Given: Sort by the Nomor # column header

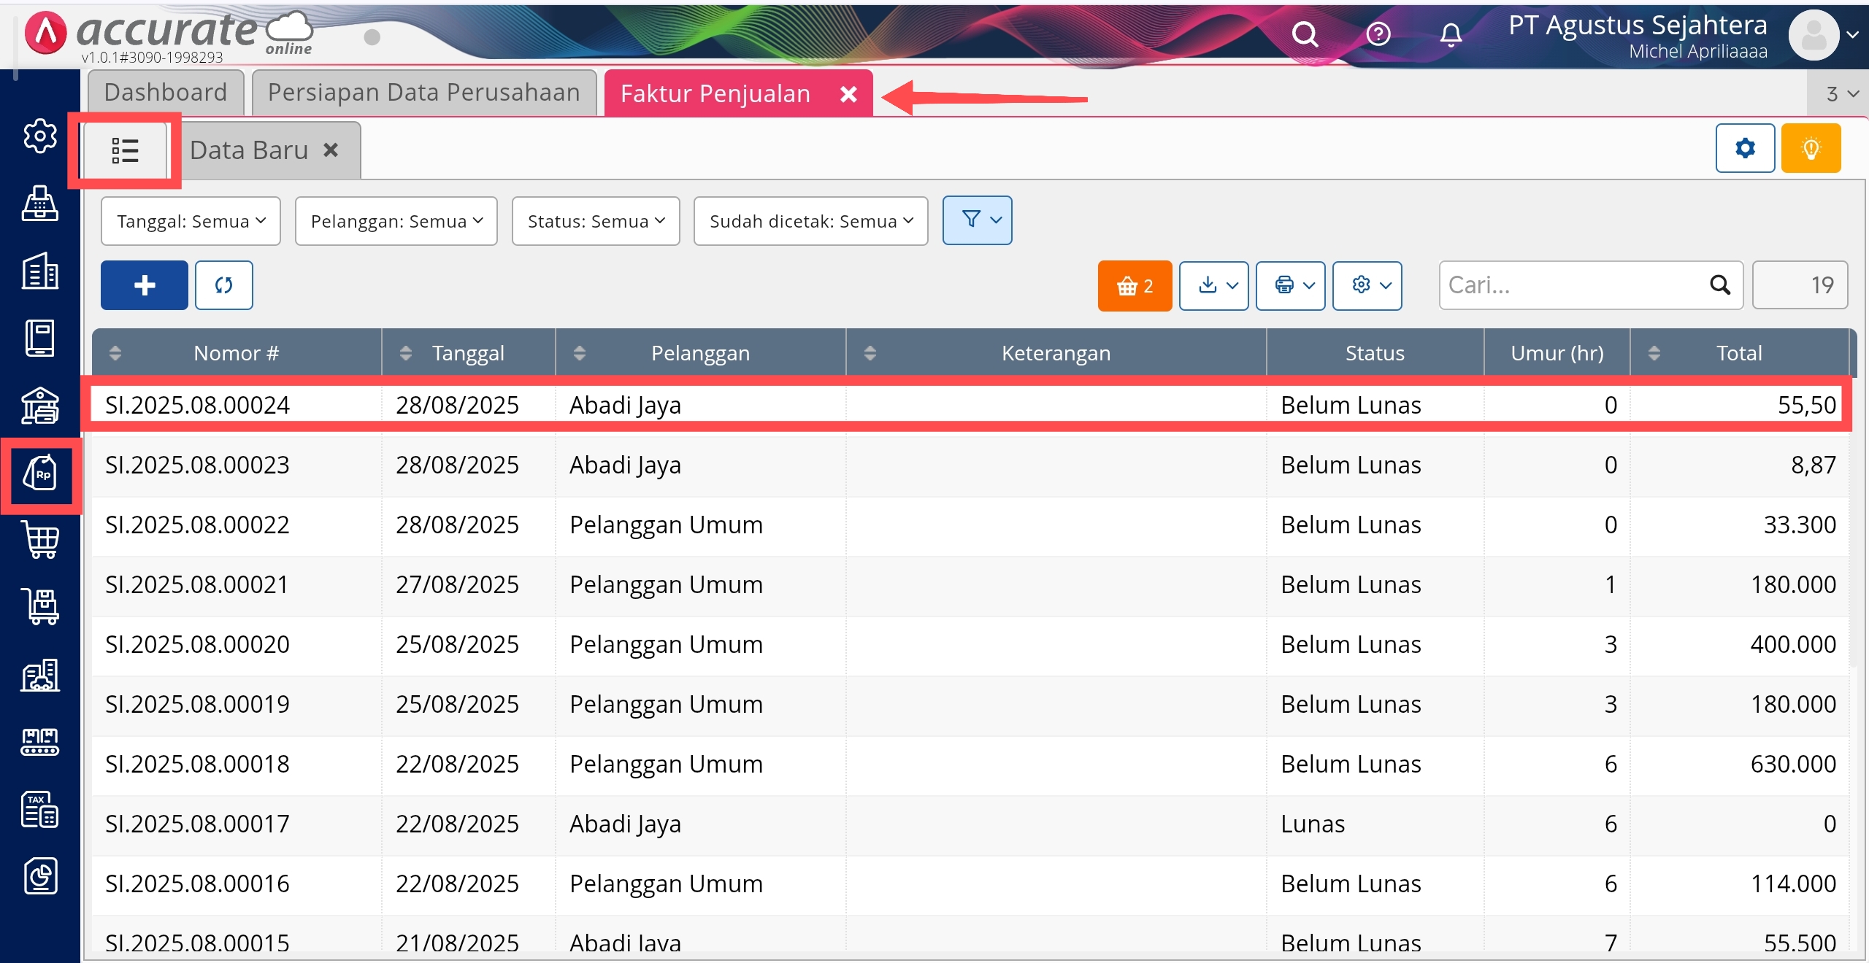Looking at the screenshot, I should click(x=235, y=353).
